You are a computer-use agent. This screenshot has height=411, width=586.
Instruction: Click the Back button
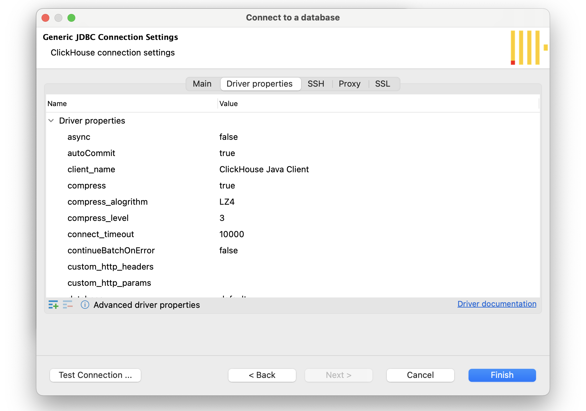tap(262, 375)
